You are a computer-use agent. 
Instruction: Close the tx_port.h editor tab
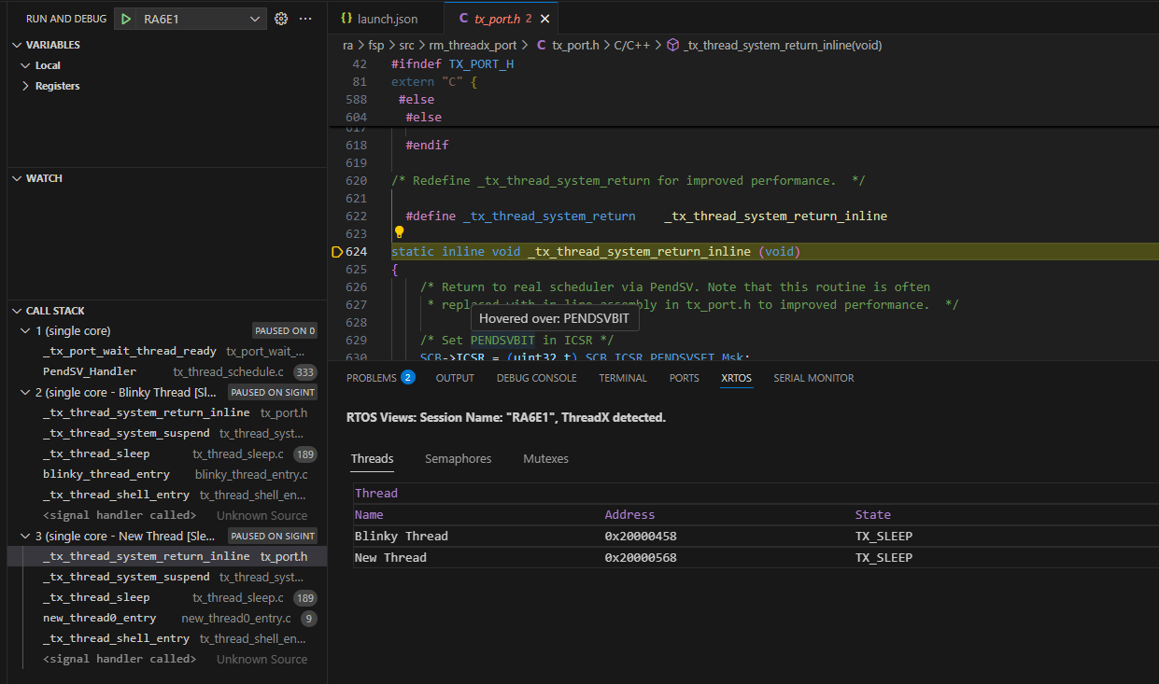(x=545, y=19)
